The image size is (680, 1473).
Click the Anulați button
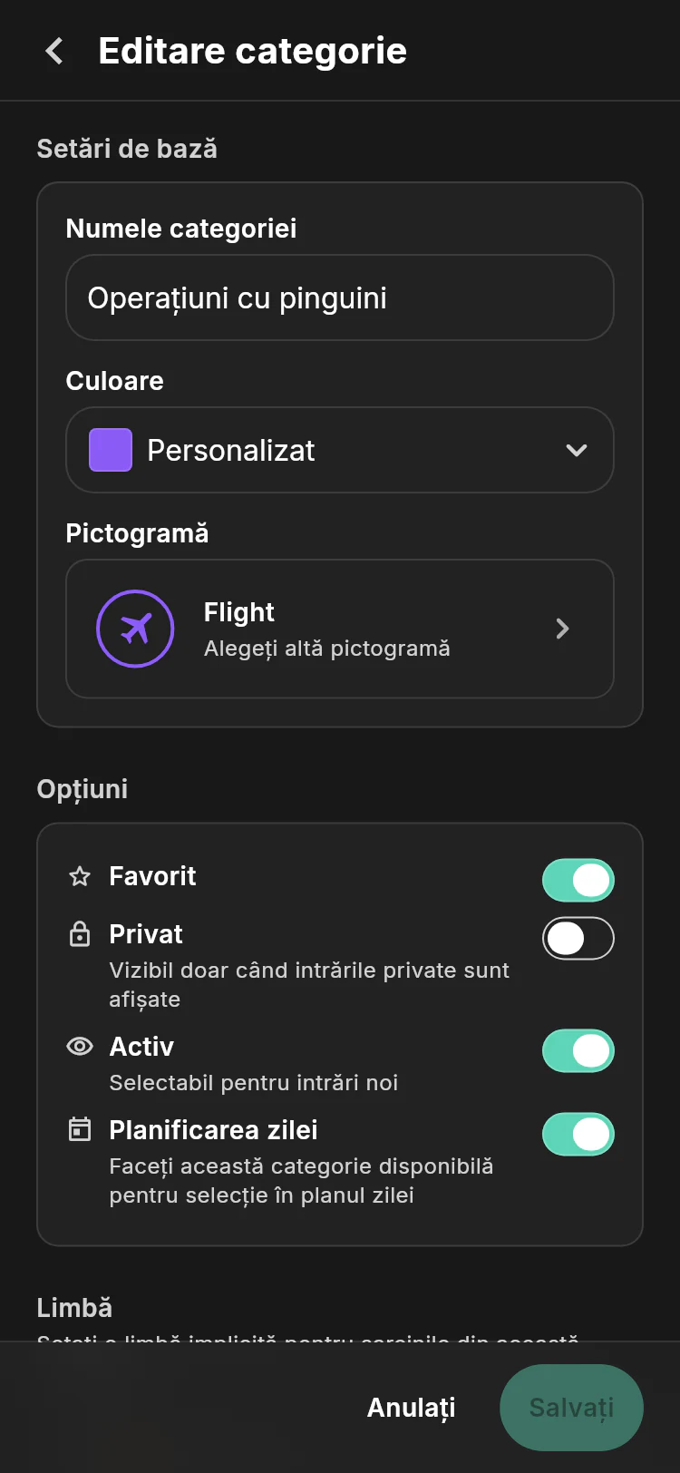[x=412, y=1408]
